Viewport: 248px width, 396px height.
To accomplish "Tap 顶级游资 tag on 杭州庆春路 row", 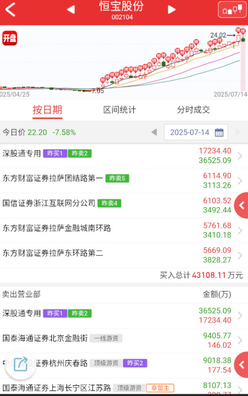I will (x=106, y=363).
